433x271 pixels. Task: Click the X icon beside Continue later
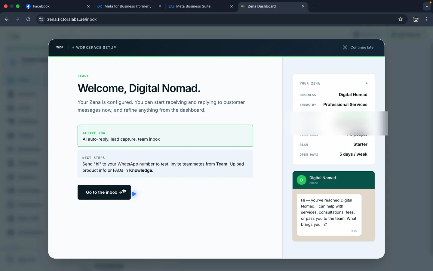[345, 47]
